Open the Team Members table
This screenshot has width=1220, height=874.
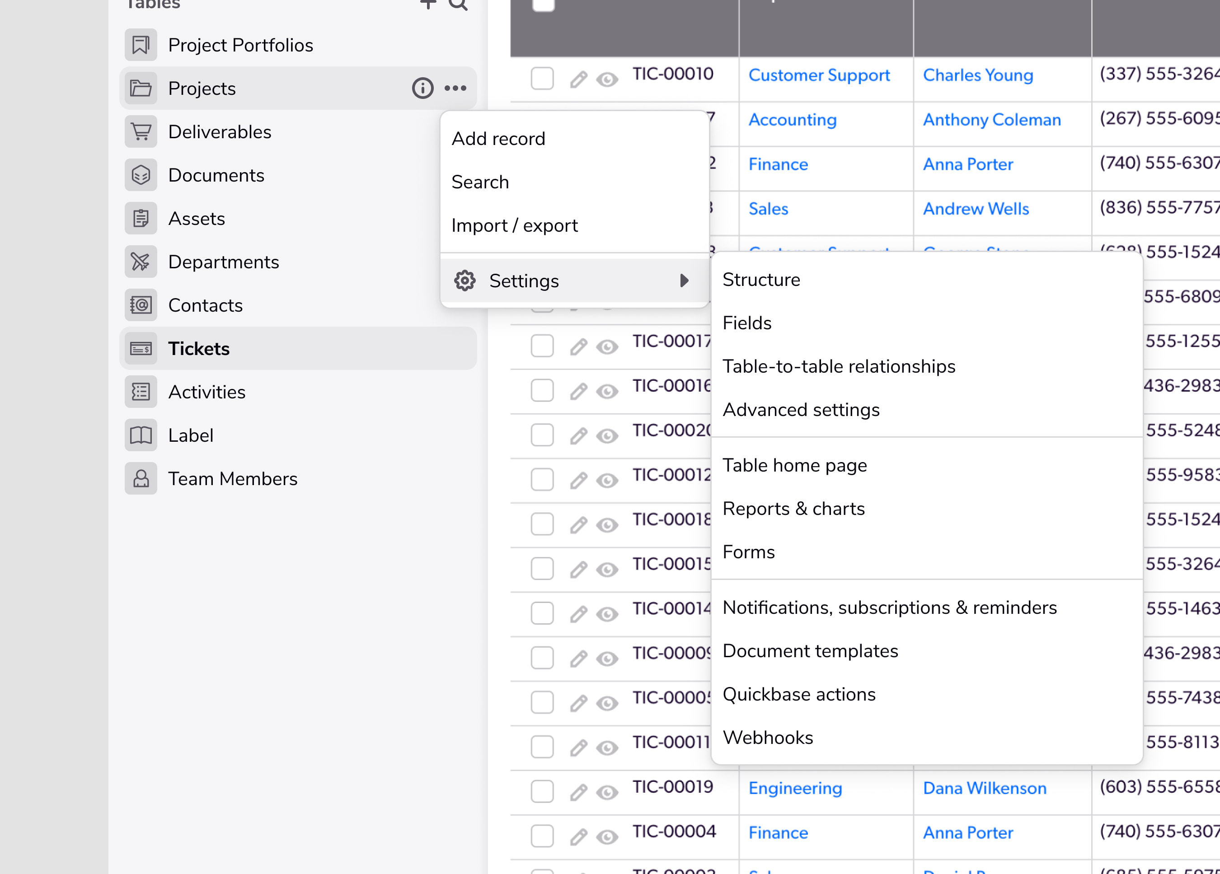point(232,479)
